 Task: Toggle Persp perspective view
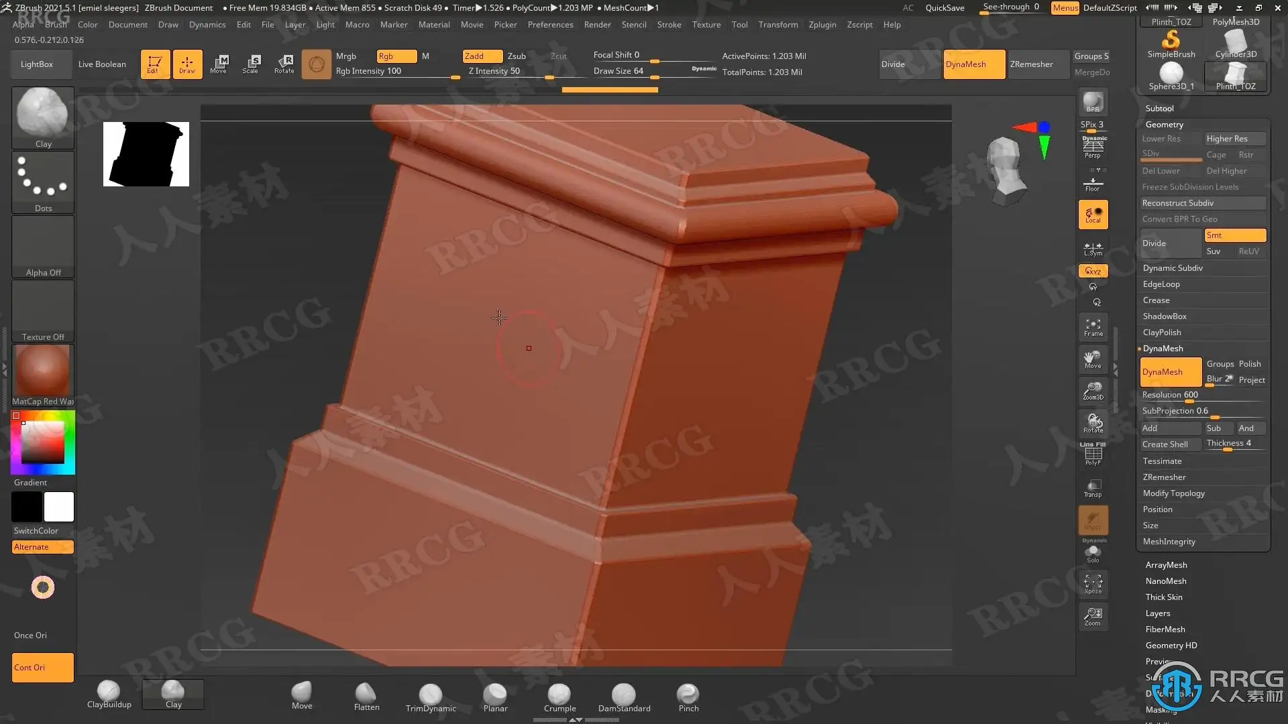coord(1093,147)
